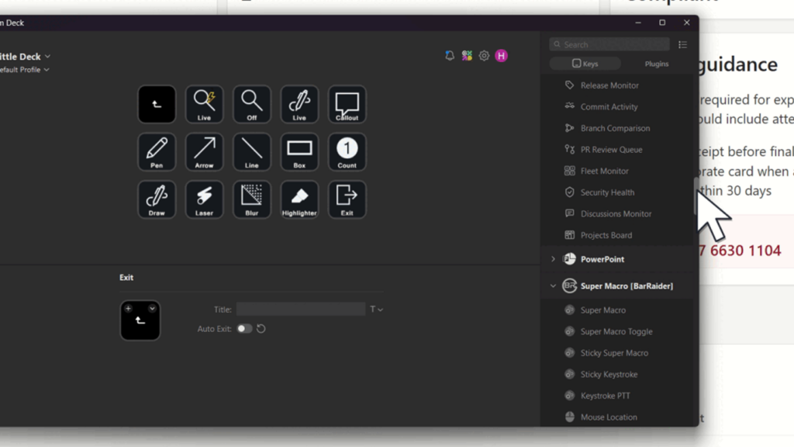
Task: Open the settings gear icon
Action: pyautogui.click(x=484, y=56)
